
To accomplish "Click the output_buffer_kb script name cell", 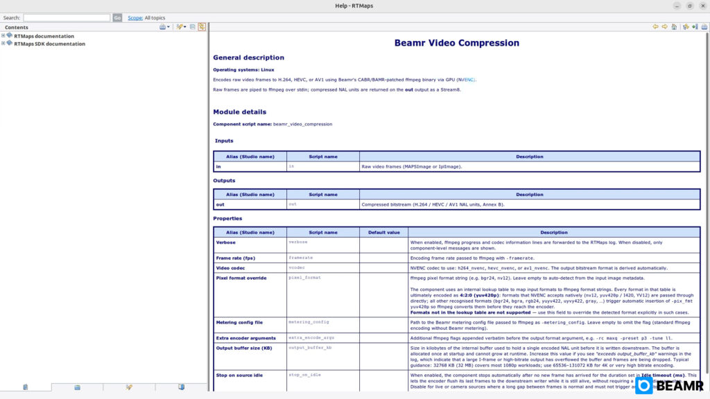I will (x=323, y=357).
